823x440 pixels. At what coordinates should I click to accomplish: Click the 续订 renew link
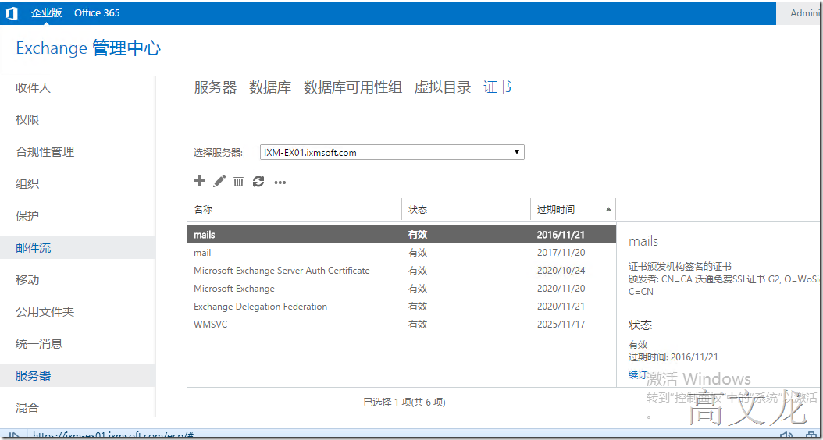click(x=638, y=375)
